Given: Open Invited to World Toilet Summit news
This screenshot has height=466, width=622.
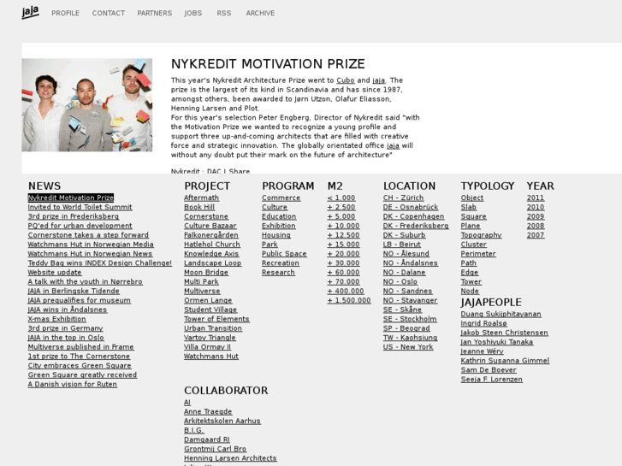Looking at the screenshot, I should coord(80,207).
